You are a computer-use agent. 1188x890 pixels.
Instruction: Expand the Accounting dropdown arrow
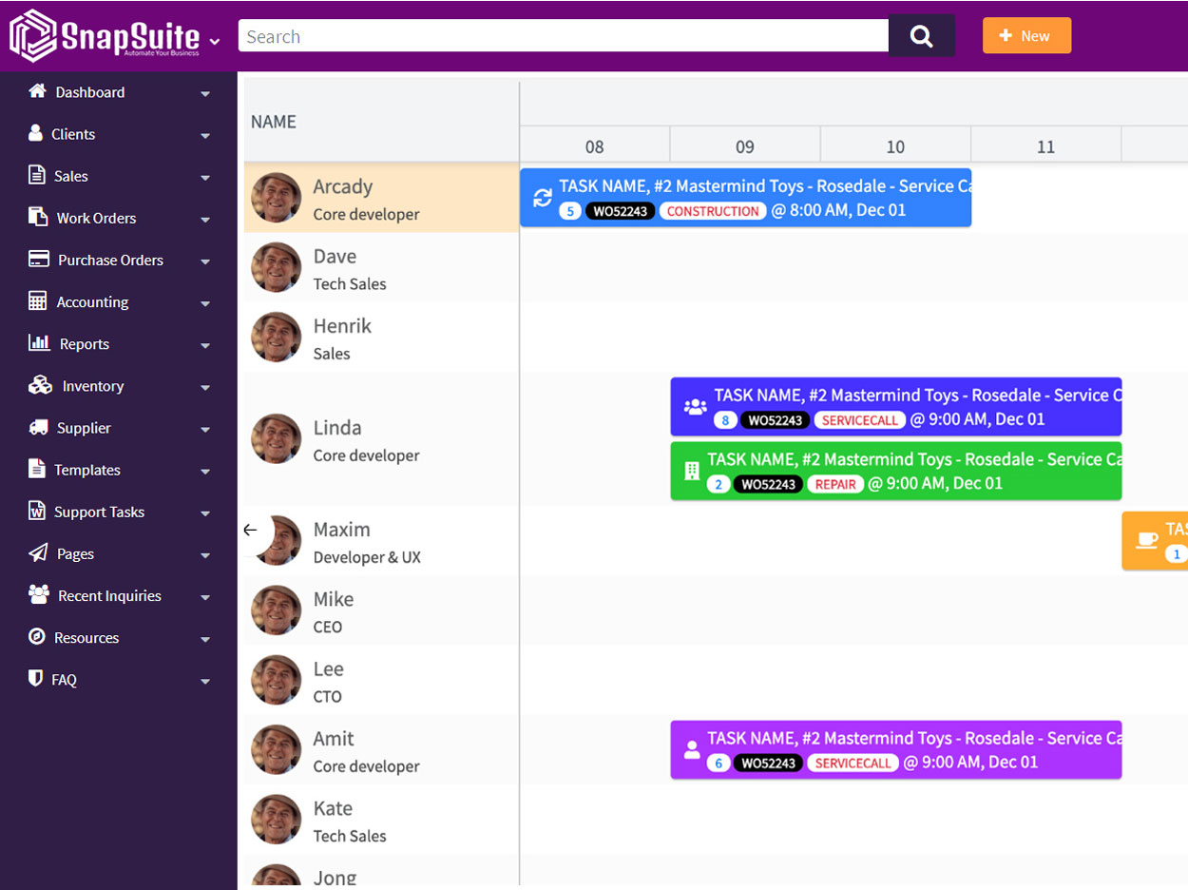click(205, 303)
